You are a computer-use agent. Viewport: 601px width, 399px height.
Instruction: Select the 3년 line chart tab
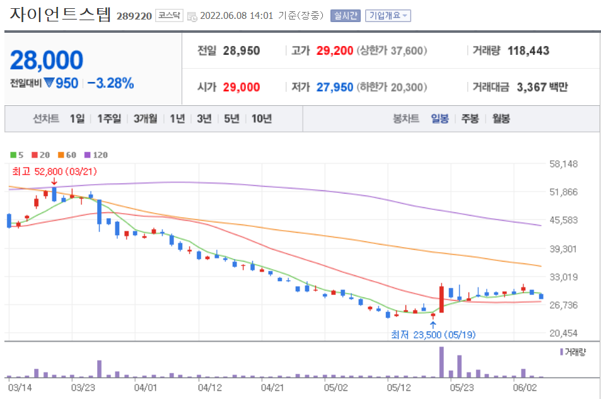[204, 119]
